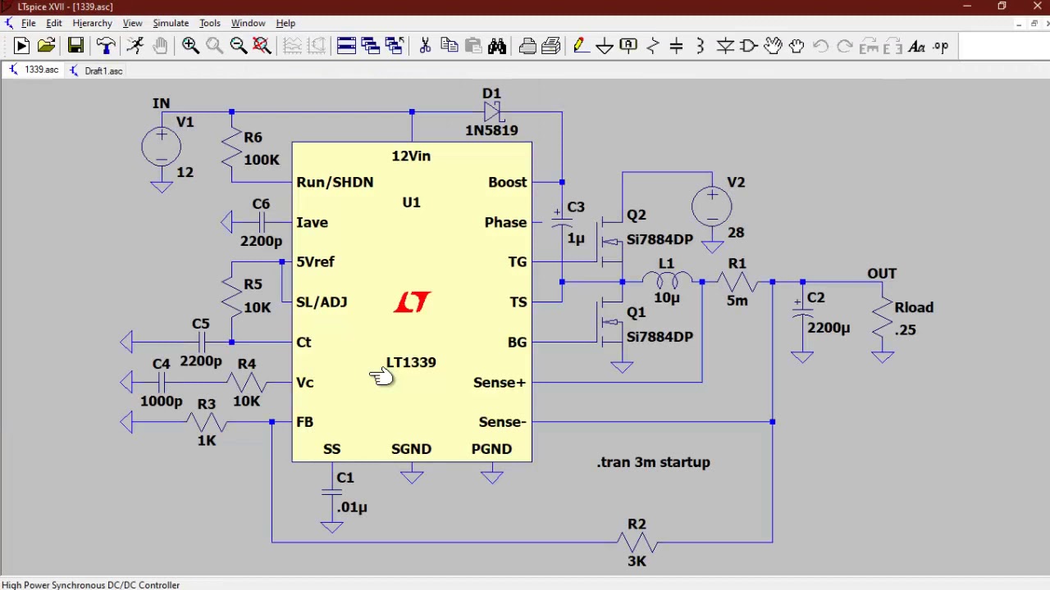
Task: Select the Resistor placement tool
Action: [x=653, y=47]
